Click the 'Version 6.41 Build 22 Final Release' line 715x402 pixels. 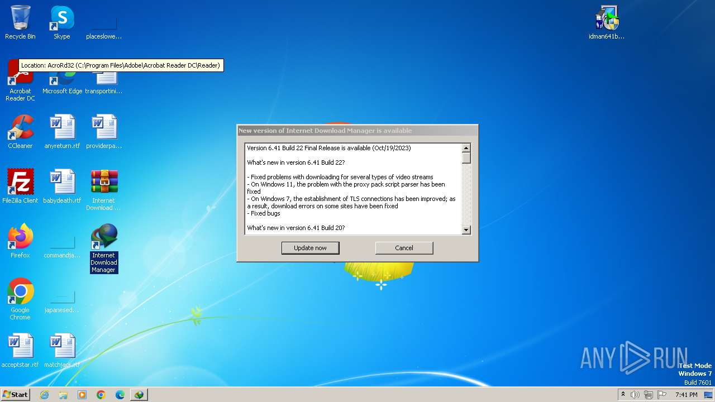329,148
